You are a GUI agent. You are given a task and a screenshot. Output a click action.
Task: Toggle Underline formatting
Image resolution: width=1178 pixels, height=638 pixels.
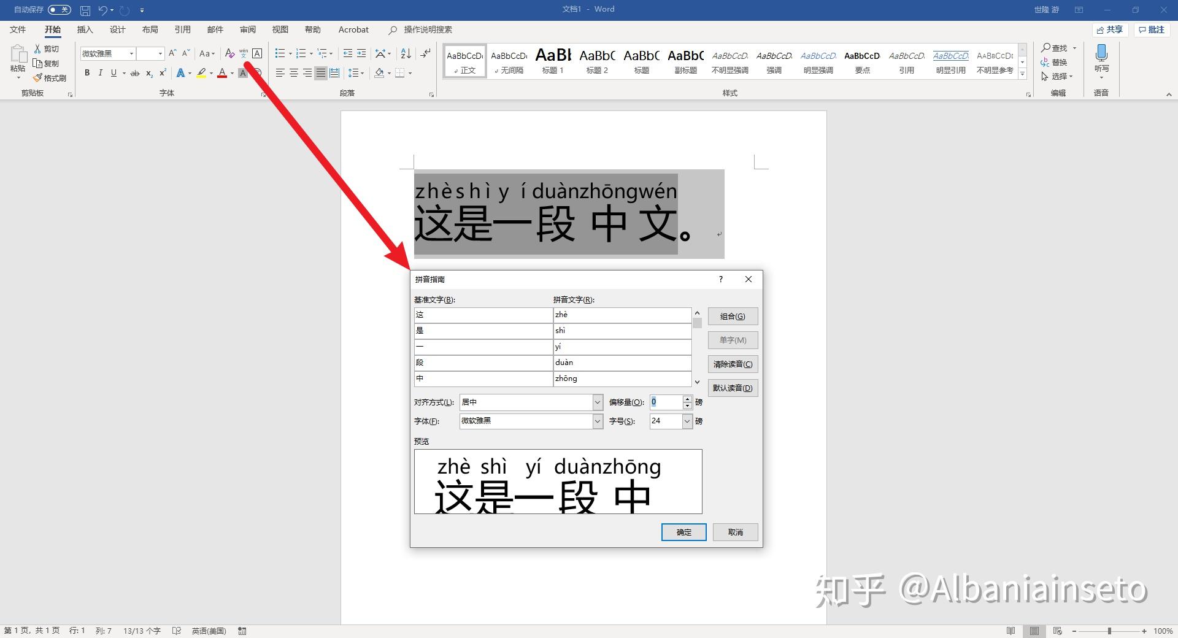(114, 73)
